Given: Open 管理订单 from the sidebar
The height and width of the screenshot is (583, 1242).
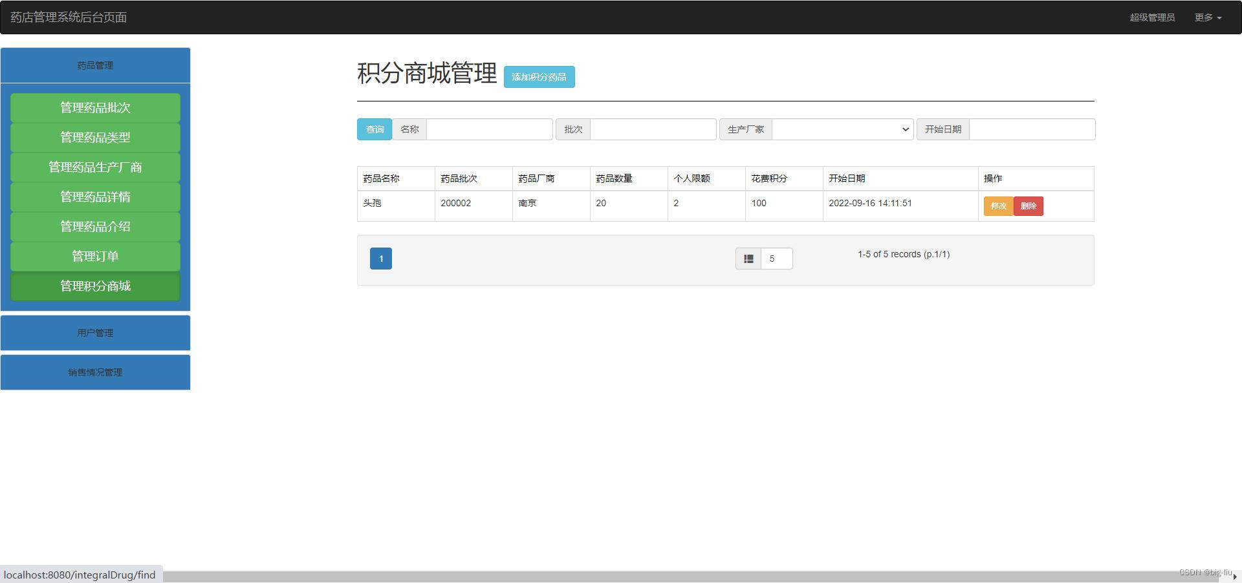Looking at the screenshot, I should [x=94, y=256].
